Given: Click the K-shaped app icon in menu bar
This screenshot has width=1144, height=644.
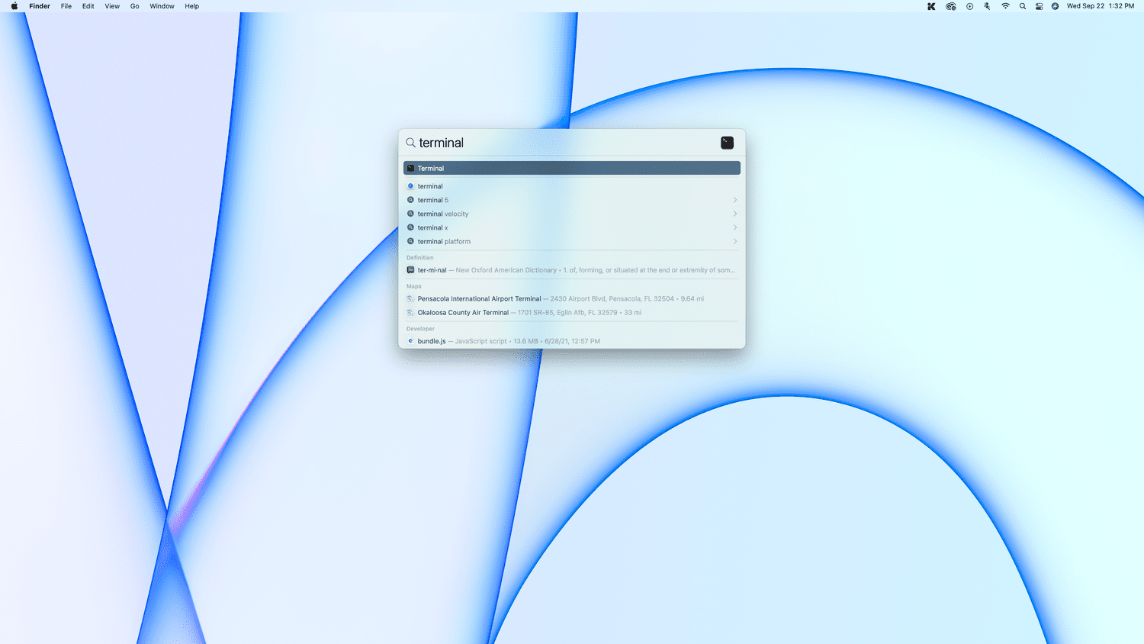Looking at the screenshot, I should click(x=931, y=6).
